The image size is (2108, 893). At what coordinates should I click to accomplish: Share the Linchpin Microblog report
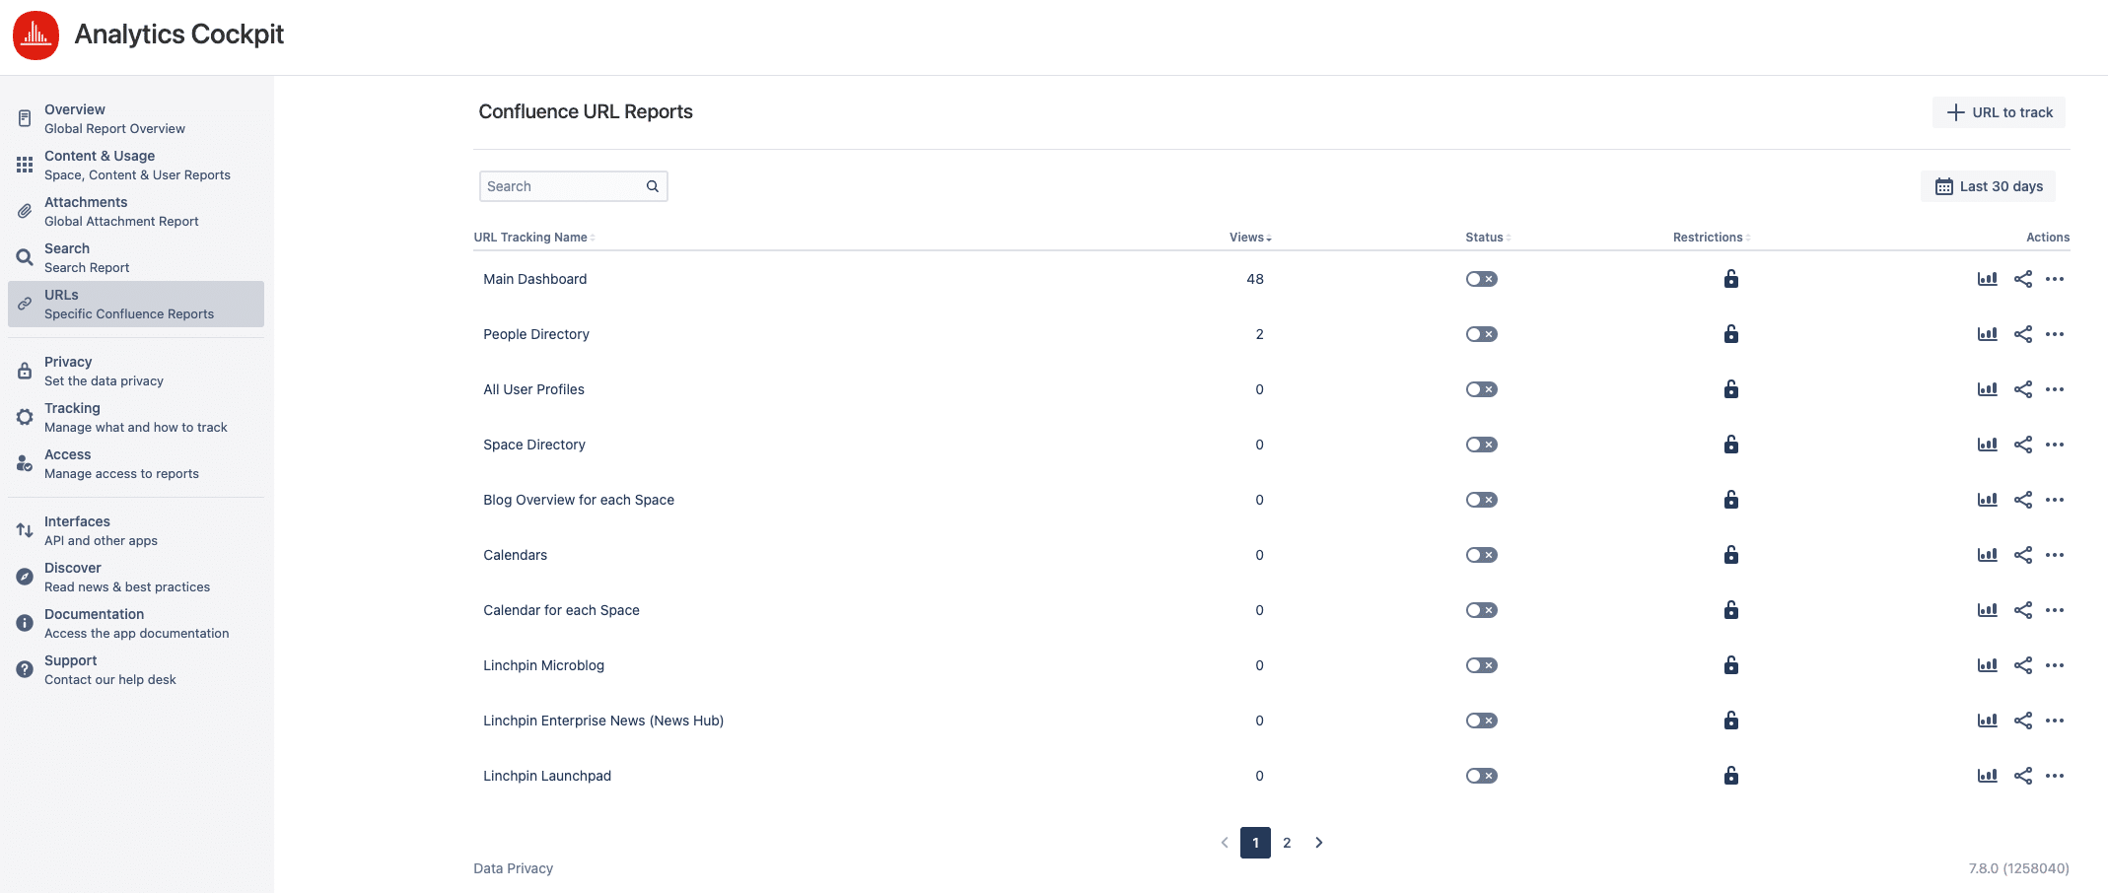coord(2023,665)
